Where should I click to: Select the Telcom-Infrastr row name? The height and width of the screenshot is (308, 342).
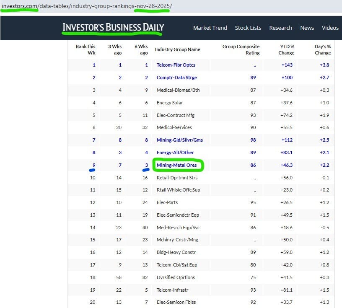[173, 290]
